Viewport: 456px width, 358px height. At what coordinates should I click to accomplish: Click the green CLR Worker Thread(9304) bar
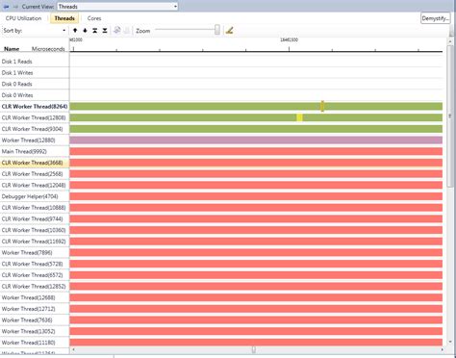pos(256,129)
